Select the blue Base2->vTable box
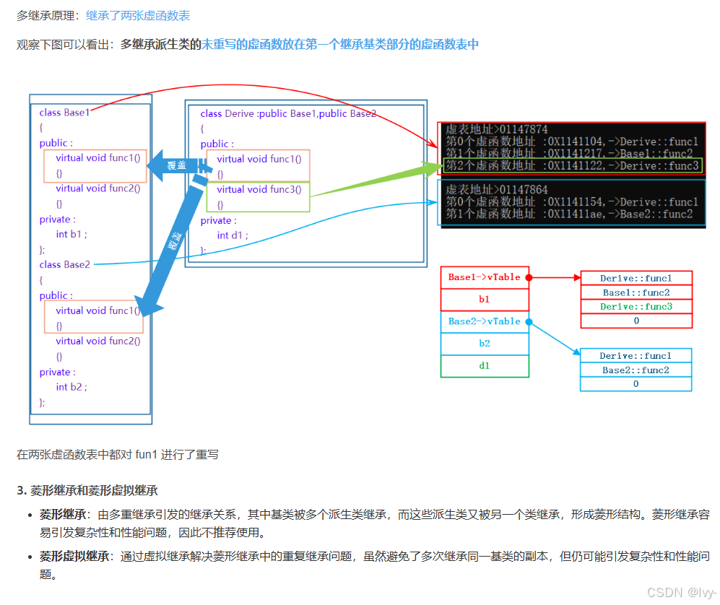 485,322
